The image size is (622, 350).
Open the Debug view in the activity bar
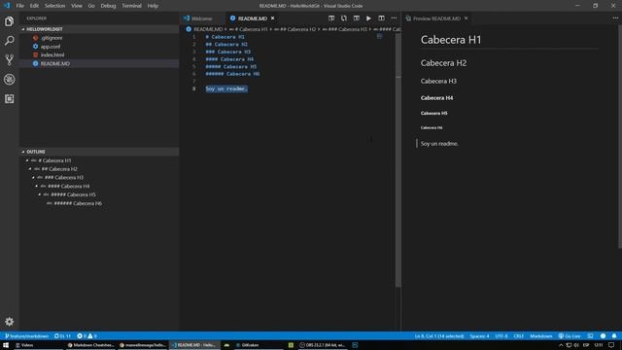click(9, 80)
